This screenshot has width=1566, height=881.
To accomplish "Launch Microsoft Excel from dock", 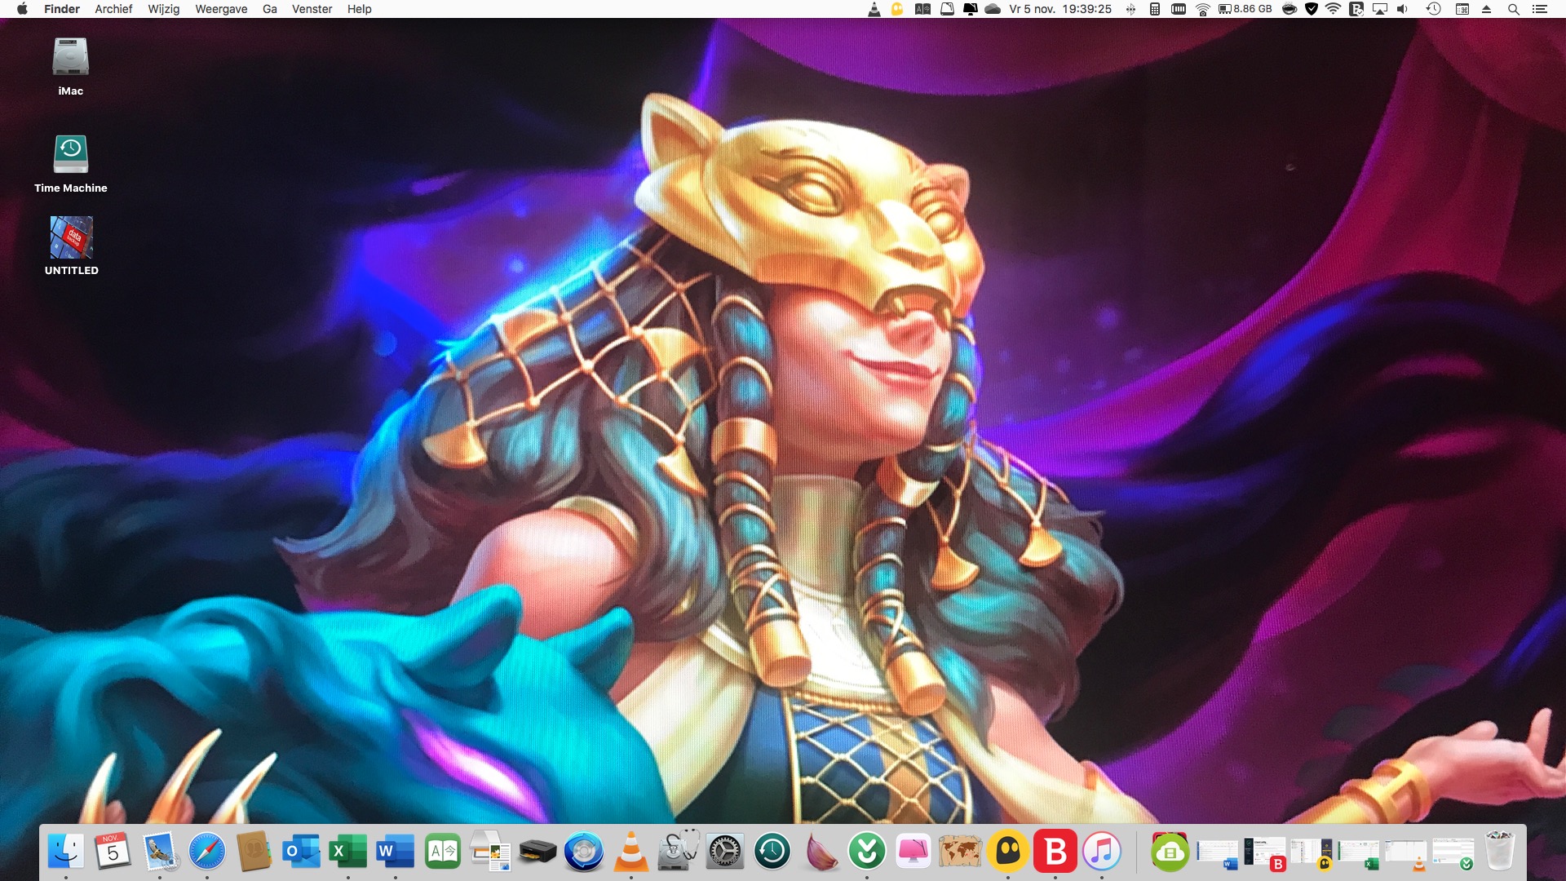I will point(348,852).
